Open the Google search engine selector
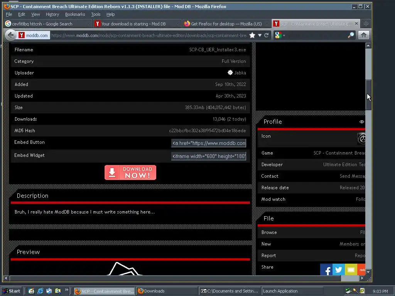The height and width of the screenshot is (296, 395). [280, 35]
